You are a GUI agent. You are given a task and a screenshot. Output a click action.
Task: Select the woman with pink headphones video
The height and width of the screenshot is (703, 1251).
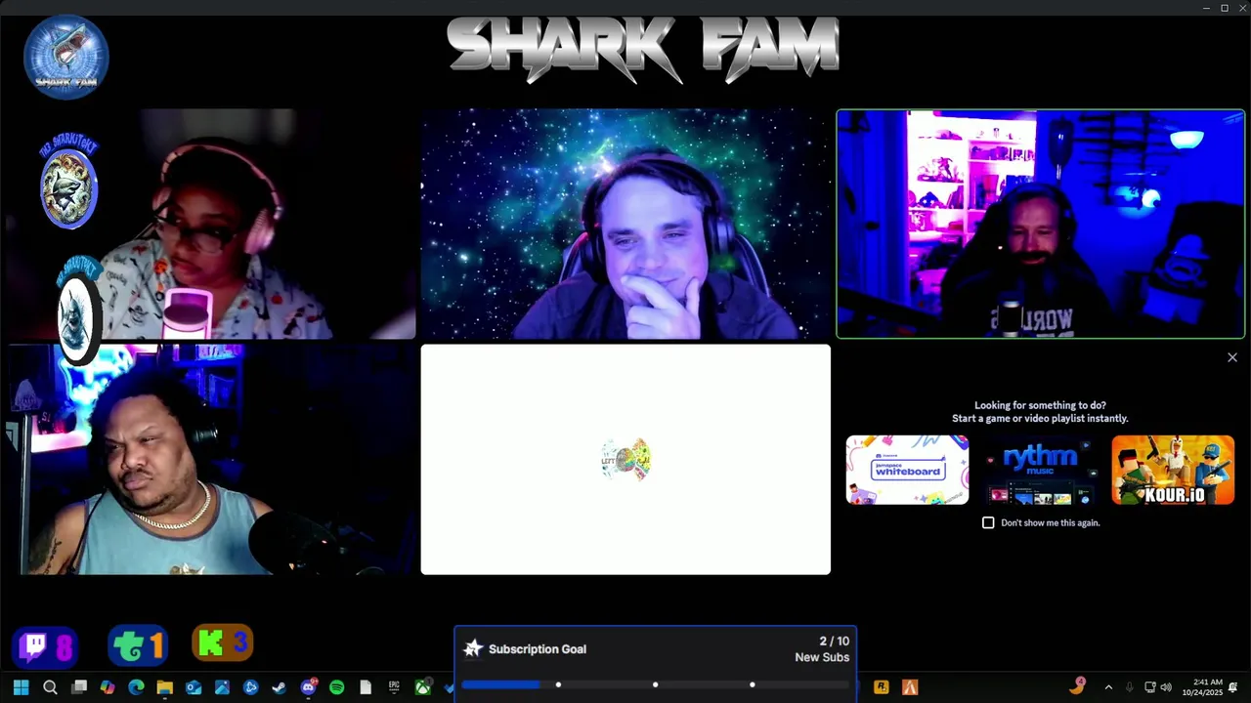[x=211, y=224]
